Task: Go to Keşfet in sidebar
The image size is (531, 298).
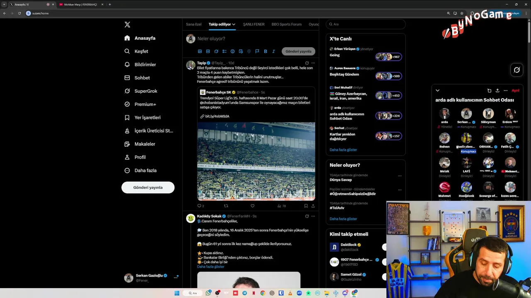Action: [136, 51]
